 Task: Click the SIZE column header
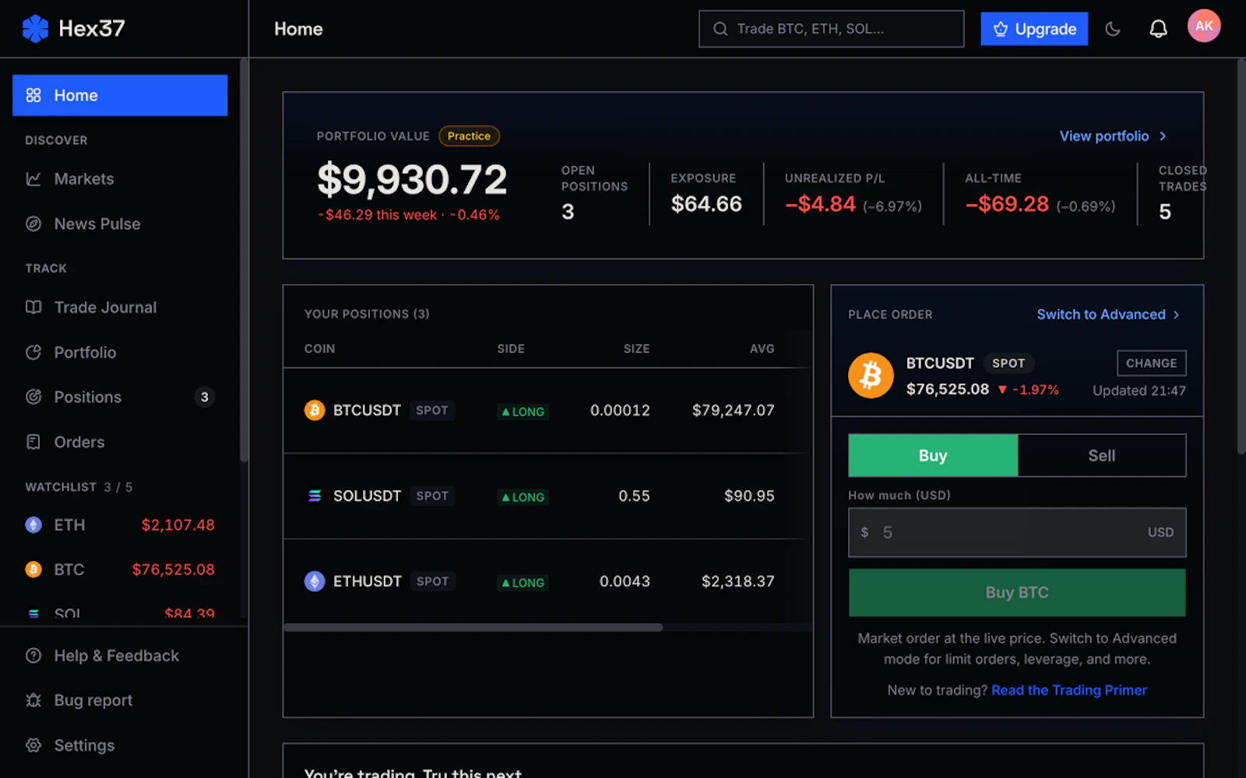(636, 349)
